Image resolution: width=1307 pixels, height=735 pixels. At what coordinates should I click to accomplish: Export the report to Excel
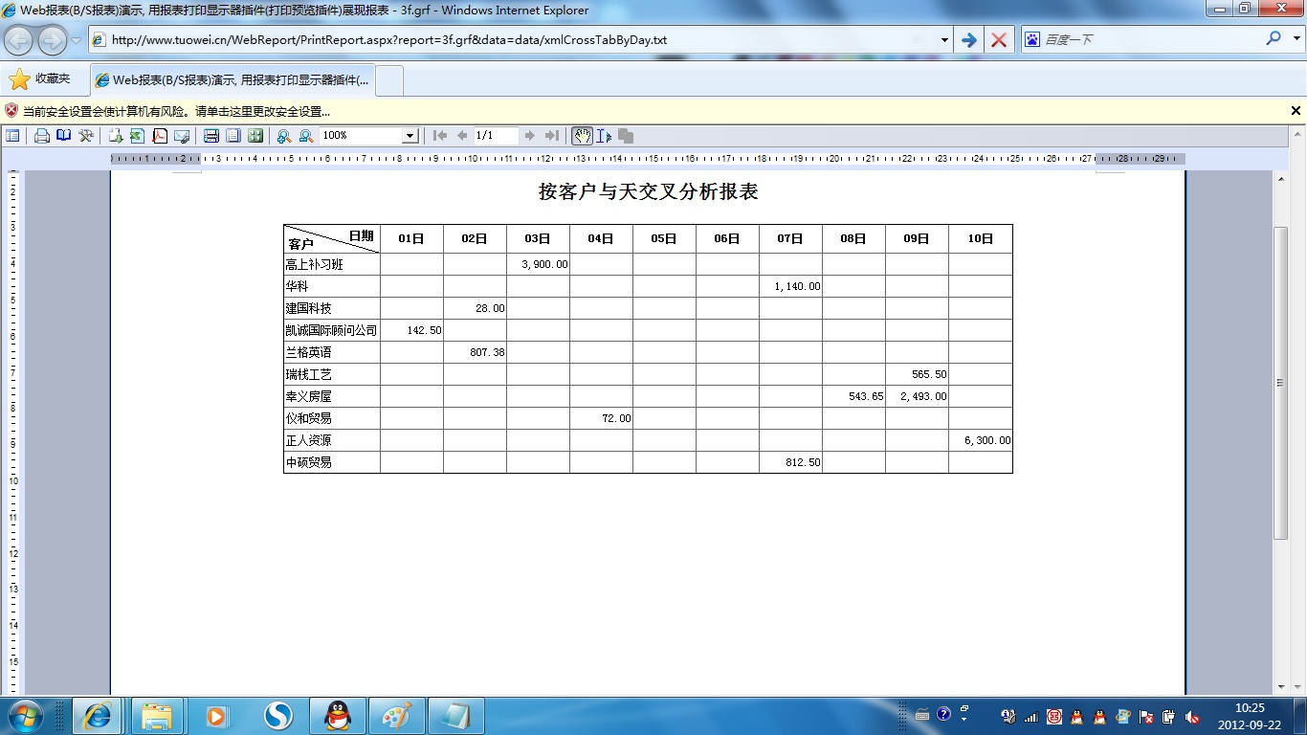(137, 136)
